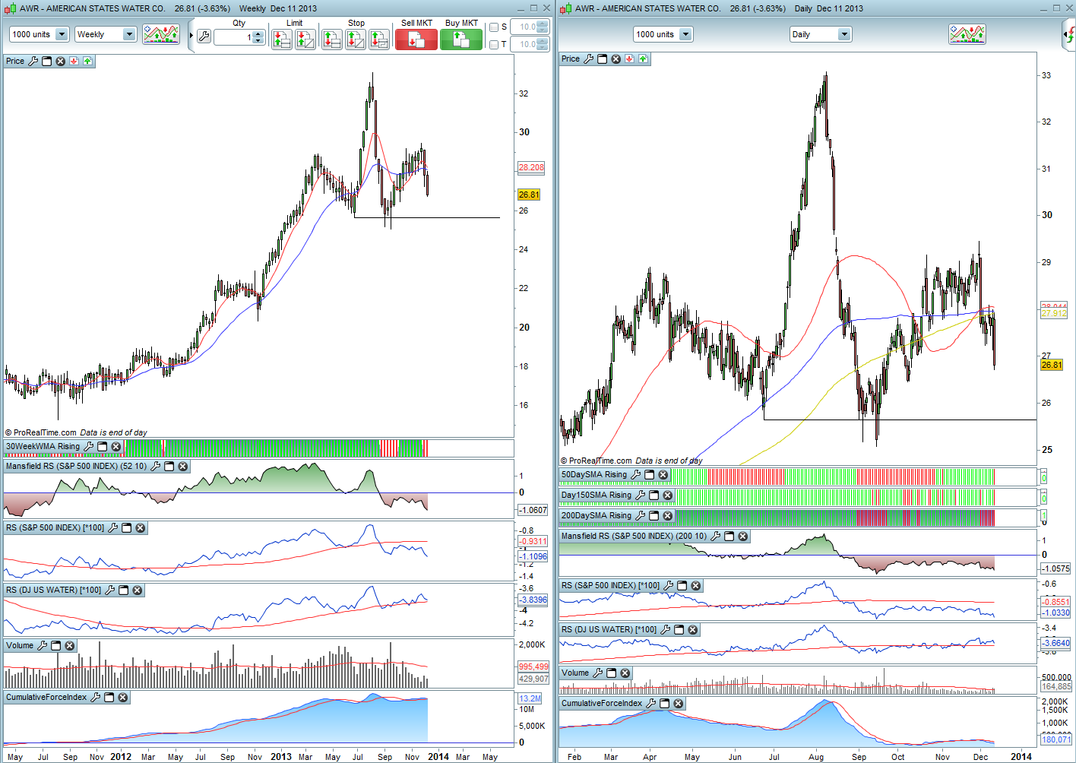Close the CumulativeForceIndex panel in daily chart
Screen dimensions: 1076x763
pyautogui.click(x=679, y=704)
